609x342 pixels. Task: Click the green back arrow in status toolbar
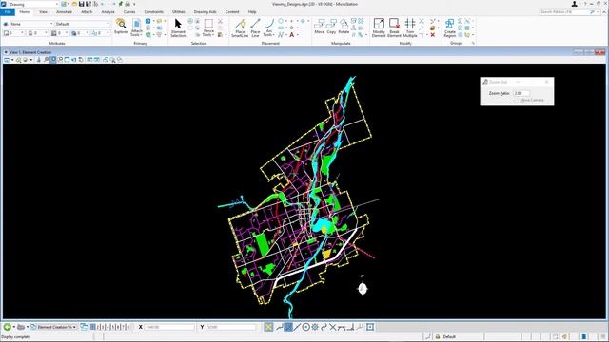click(x=7, y=327)
